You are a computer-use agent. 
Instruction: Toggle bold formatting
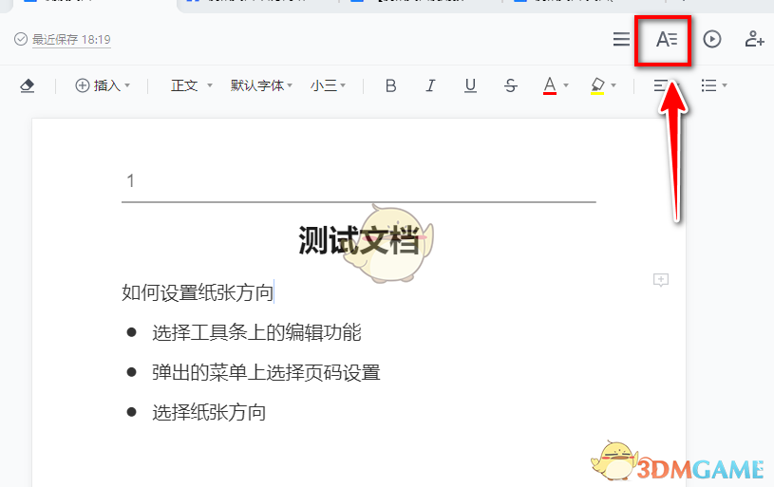pos(390,85)
